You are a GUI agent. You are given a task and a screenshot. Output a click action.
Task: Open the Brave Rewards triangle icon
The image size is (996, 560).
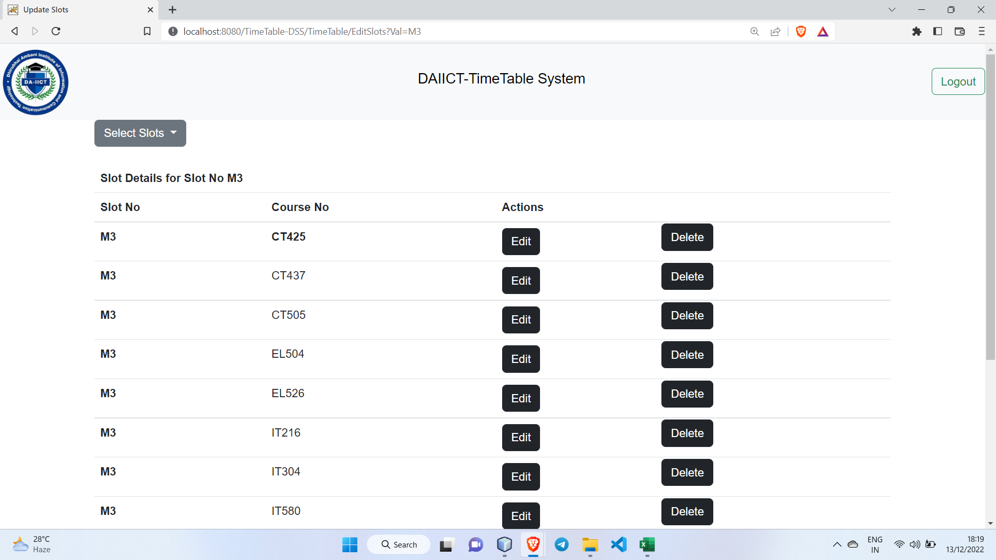[823, 32]
